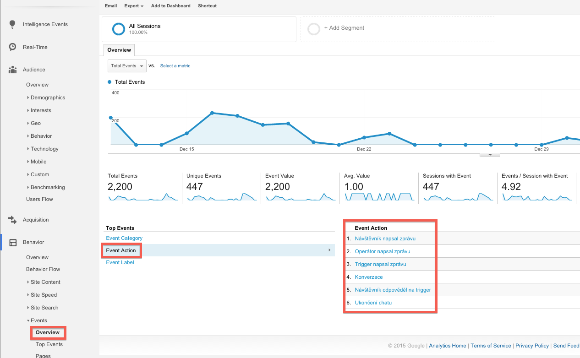This screenshot has width=580, height=358.
Task: Open the Export dropdown menu
Action: coord(134,6)
